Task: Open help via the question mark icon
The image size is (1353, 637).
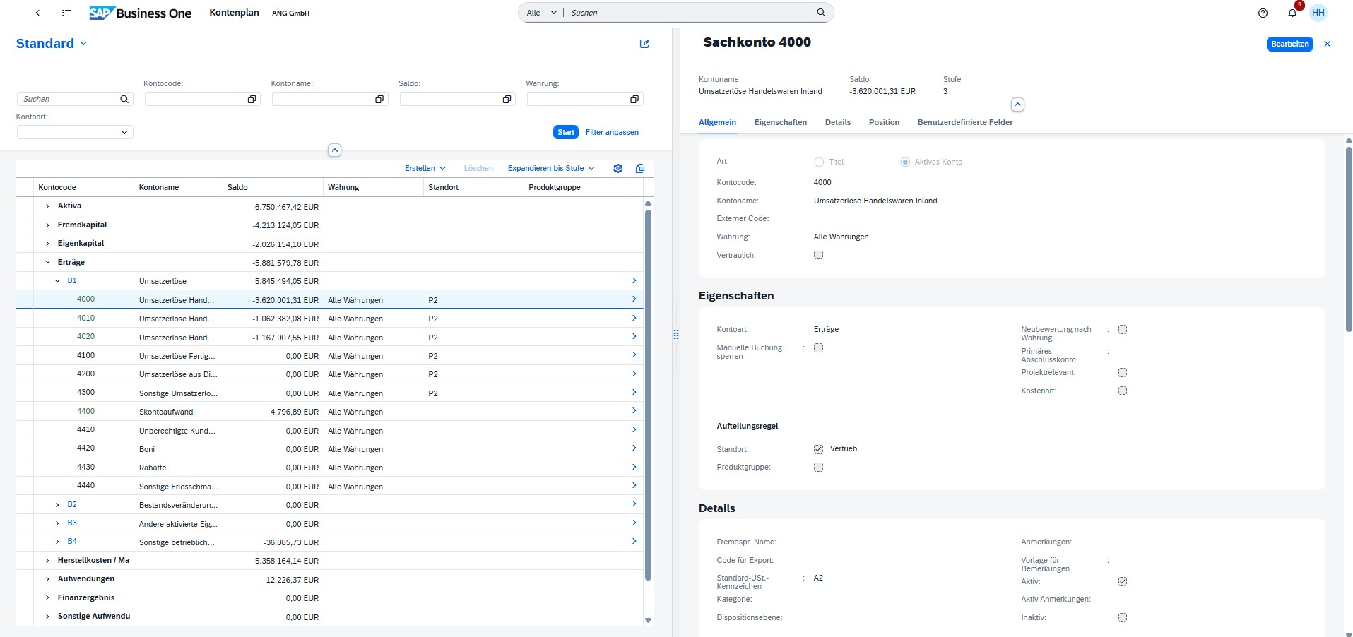Action: click(x=1264, y=13)
